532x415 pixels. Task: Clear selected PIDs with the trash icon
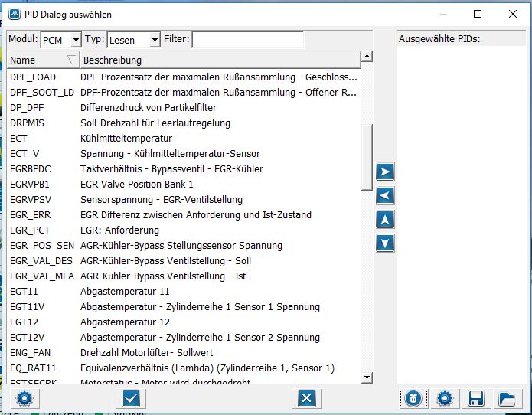(413, 398)
